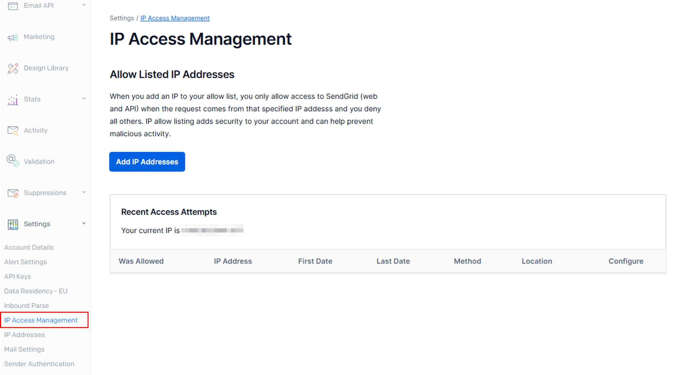The height and width of the screenshot is (375, 682).
Task: Click the Design Library pencil-ruler icon
Action: pyautogui.click(x=13, y=68)
